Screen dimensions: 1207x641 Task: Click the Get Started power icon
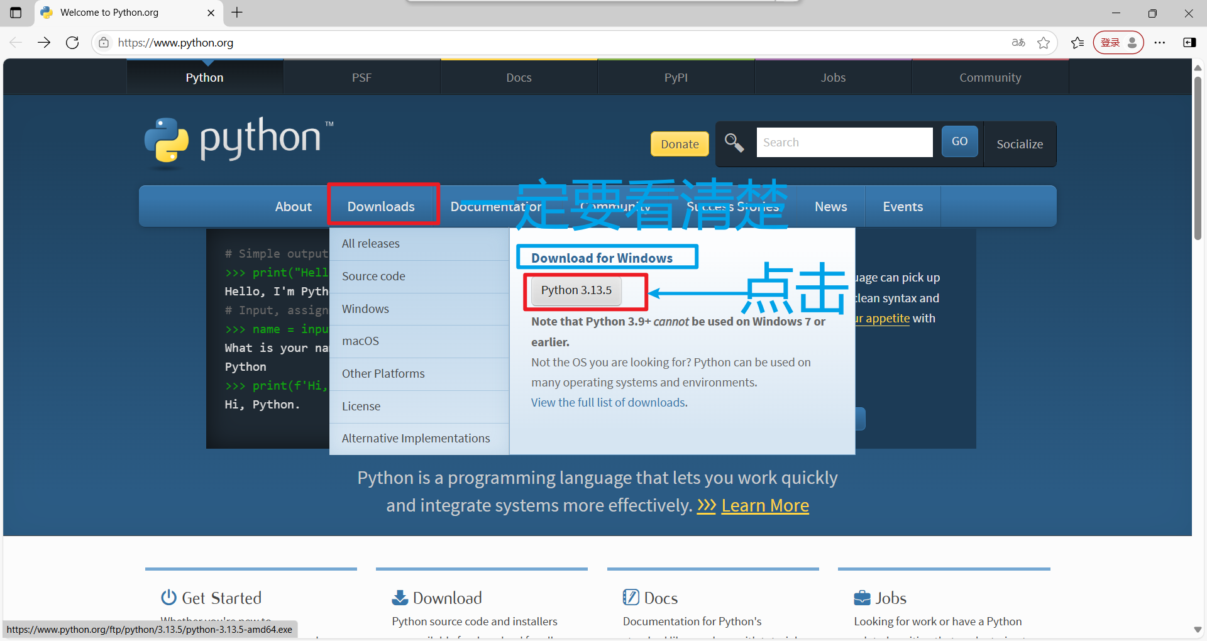point(168,597)
